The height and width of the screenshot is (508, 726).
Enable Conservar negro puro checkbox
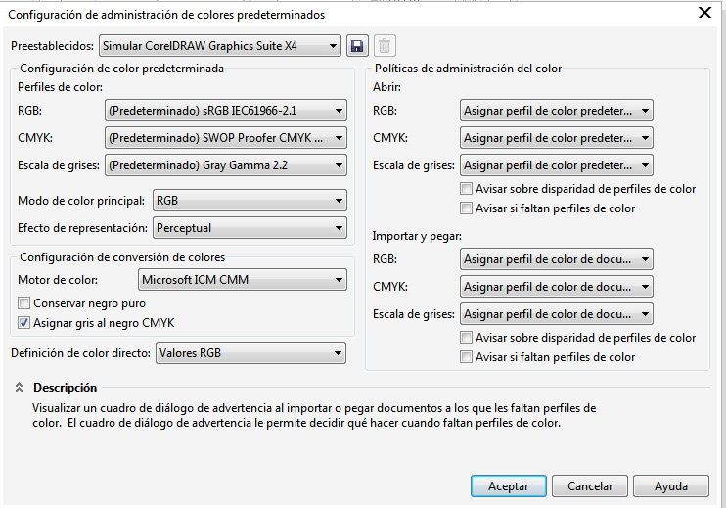[x=24, y=303]
